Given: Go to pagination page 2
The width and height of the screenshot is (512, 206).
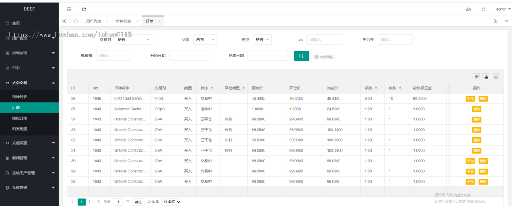Looking at the screenshot, I should click(x=89, y=202).
